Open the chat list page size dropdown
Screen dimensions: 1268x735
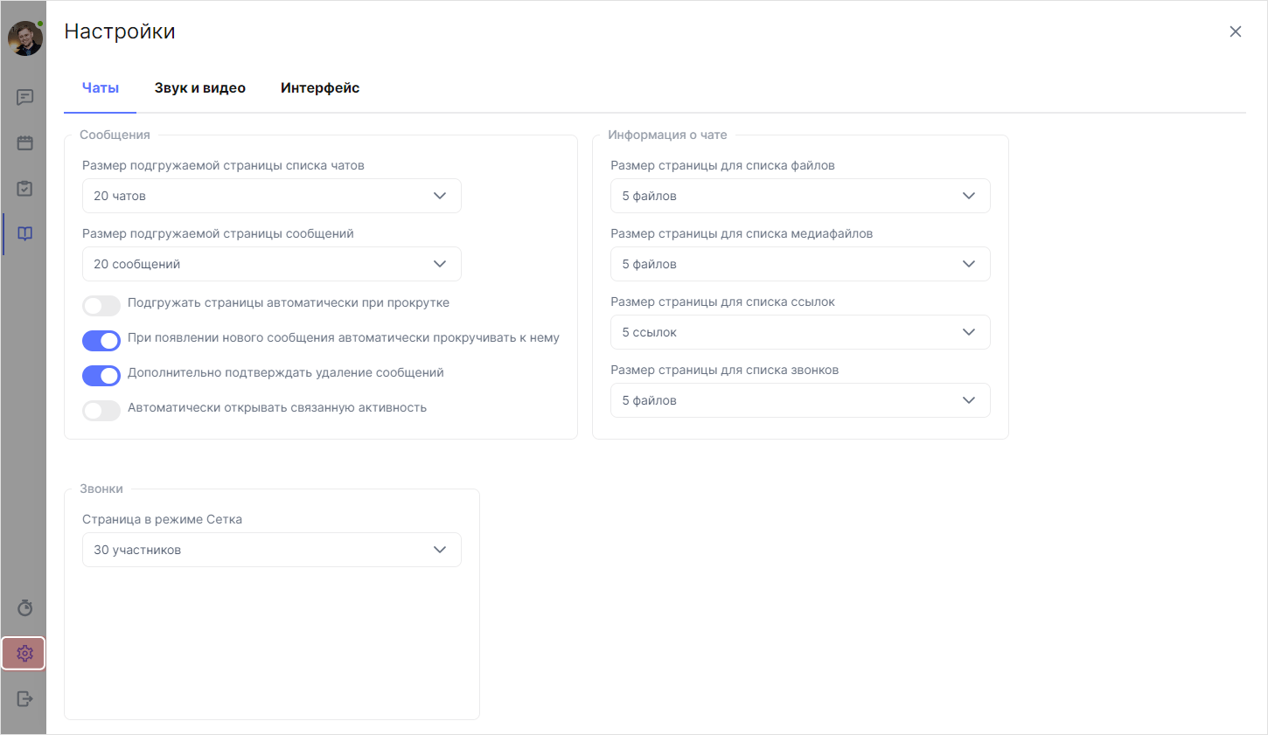coord(271,195)
